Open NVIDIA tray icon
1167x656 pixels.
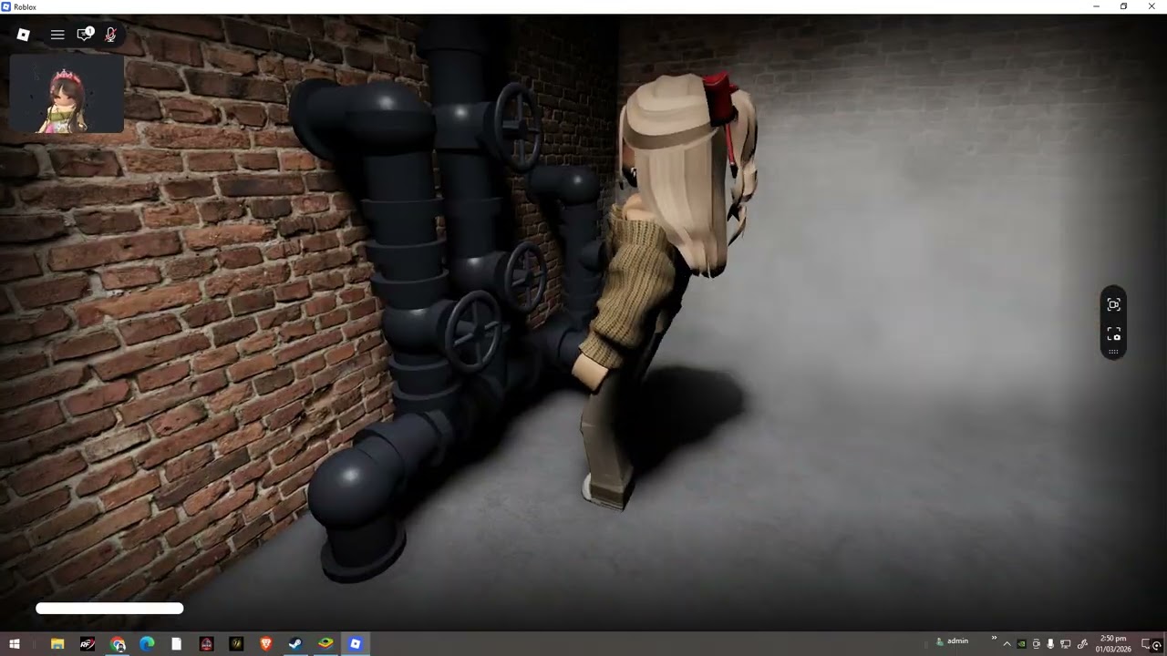coord(1021,644)
